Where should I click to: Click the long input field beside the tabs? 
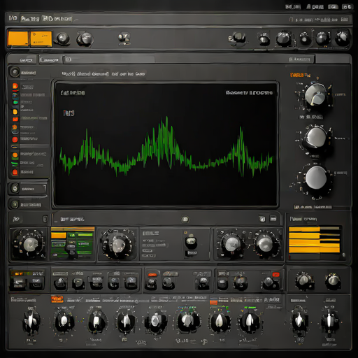(x=109, y=59)
